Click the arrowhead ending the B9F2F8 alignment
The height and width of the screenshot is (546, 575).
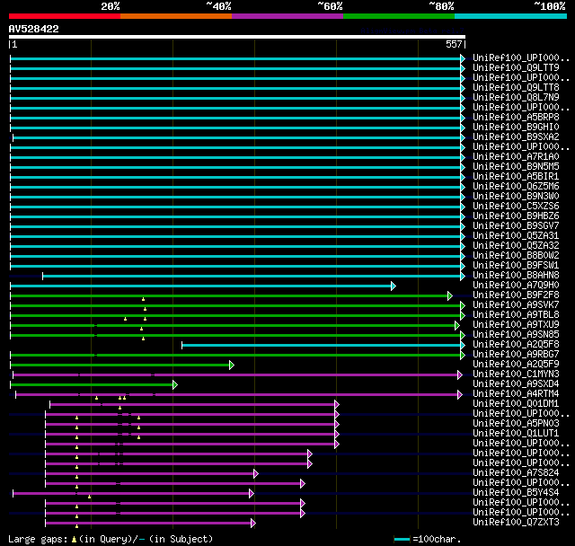coord(450,295)
